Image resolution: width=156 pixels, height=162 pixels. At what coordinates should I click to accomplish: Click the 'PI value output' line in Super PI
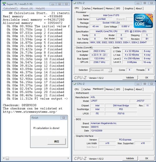pos(37,99)
